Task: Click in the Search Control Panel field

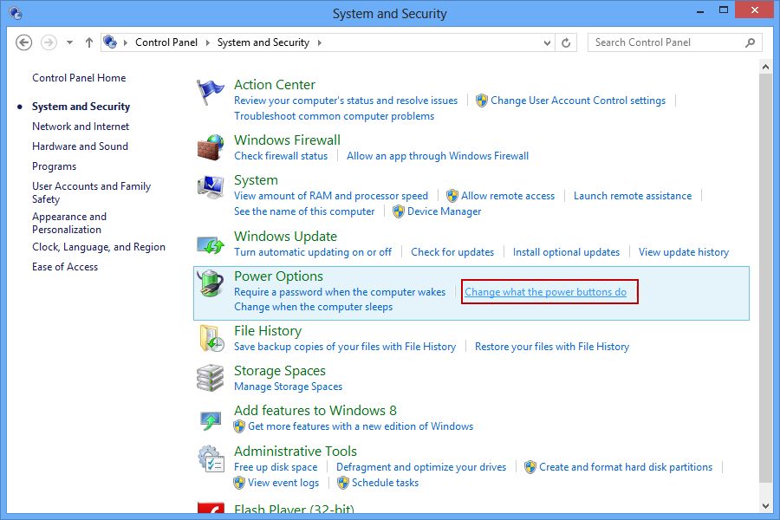Action: click(675, 42)
